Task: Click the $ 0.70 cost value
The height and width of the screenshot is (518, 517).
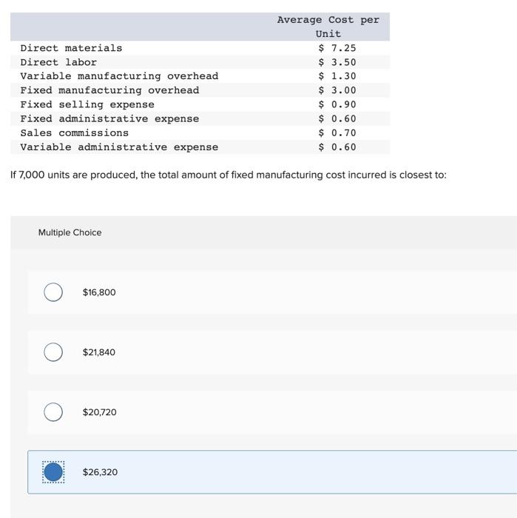Action: (337, 133)
